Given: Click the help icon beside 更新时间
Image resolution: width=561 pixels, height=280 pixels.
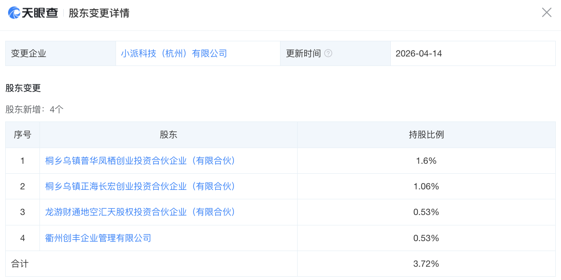Looking at the screenshot, I should (329, 53).
